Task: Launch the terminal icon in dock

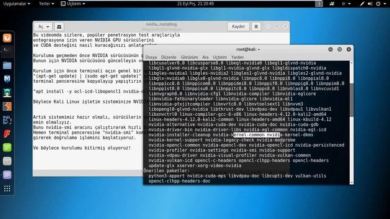Action: (7, 51)
